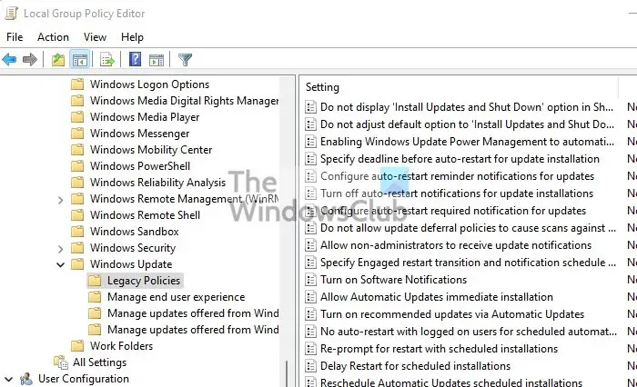Click the All Settings node icon
637x387 pixels.
coord(61,362)
